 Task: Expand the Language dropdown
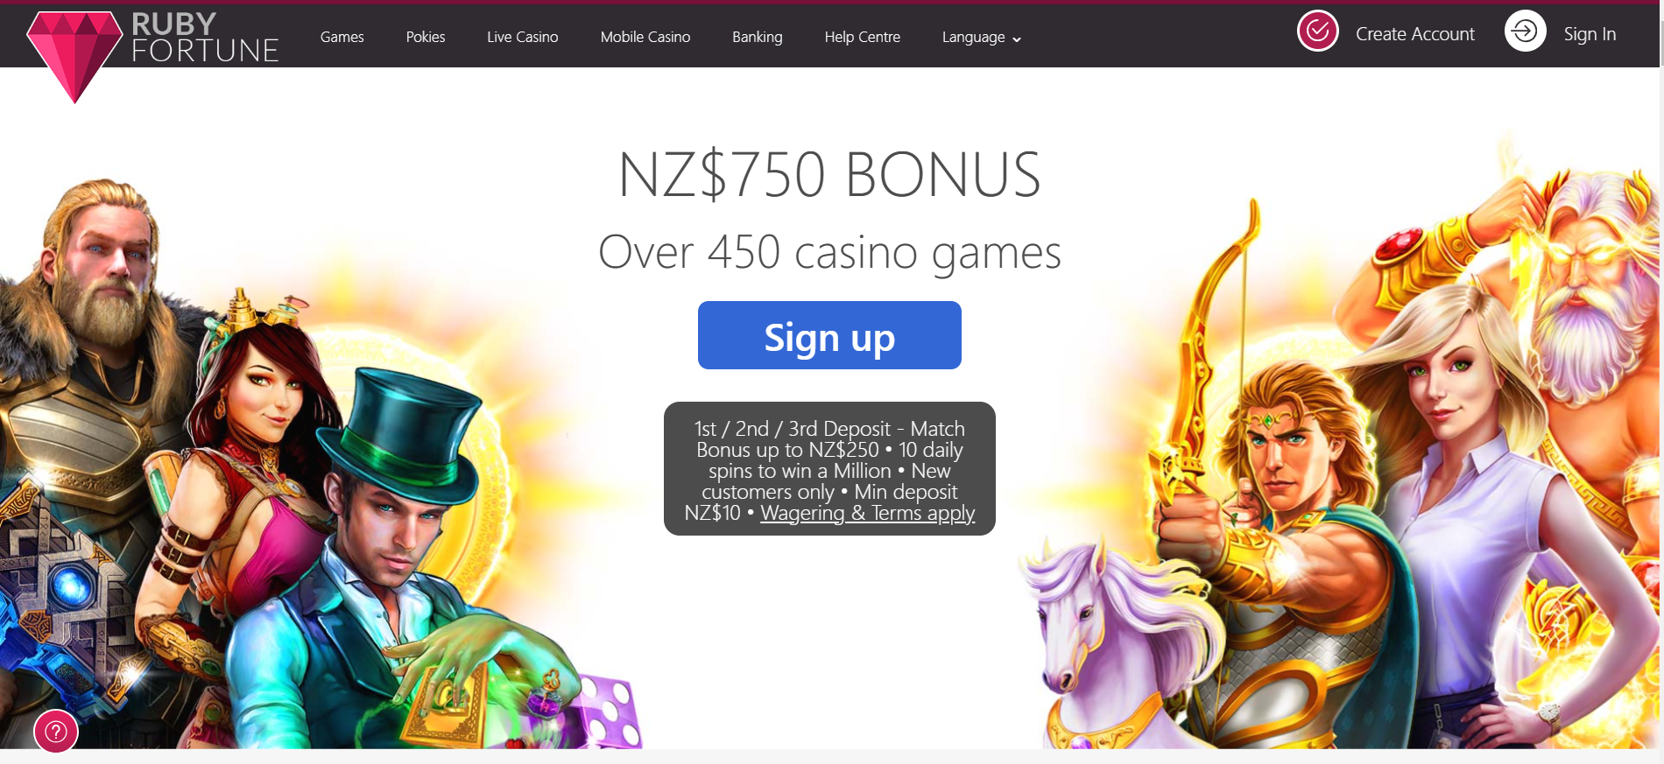click(981, 38)
